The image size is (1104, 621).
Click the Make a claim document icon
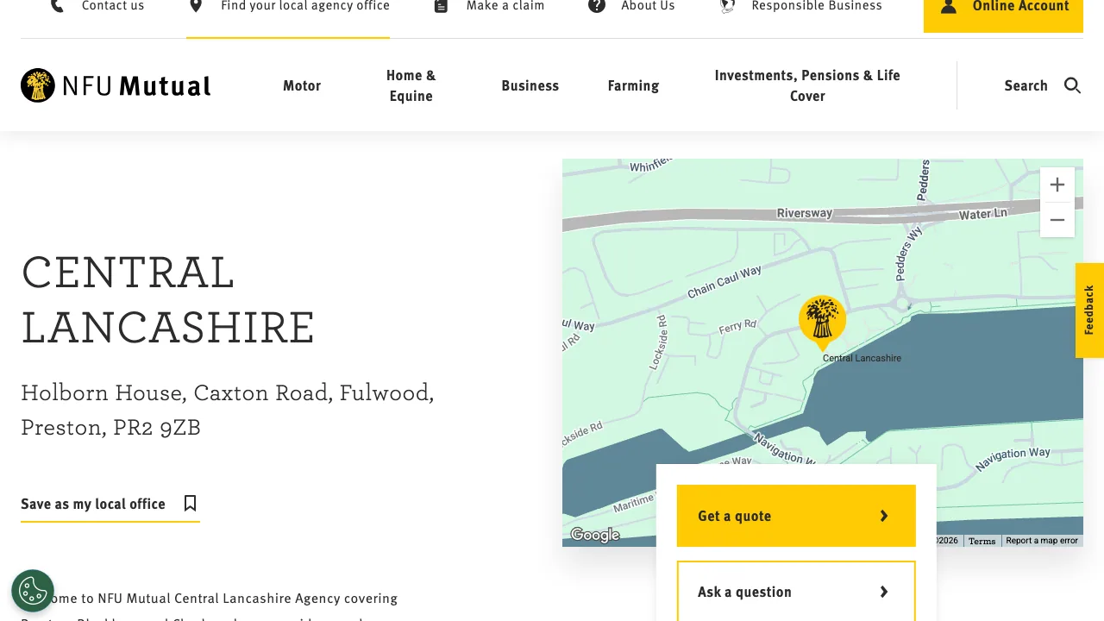click(440, 5)
